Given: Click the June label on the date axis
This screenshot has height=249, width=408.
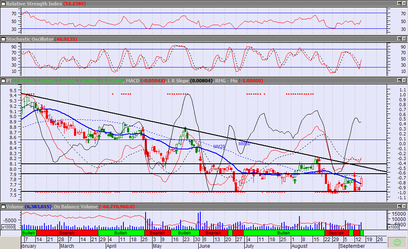Looking at the screenshot, I should [x=204, y=246].
